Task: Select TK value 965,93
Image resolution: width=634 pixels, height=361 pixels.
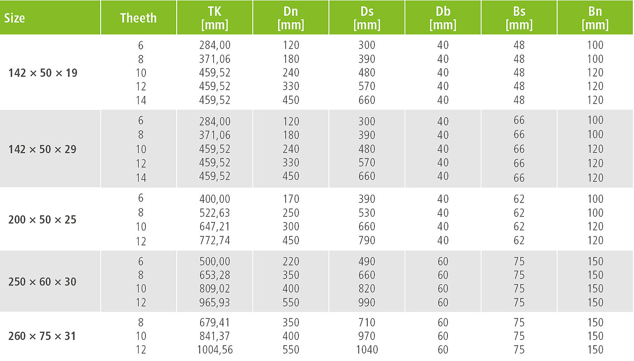Action: (x=215, y=302)
